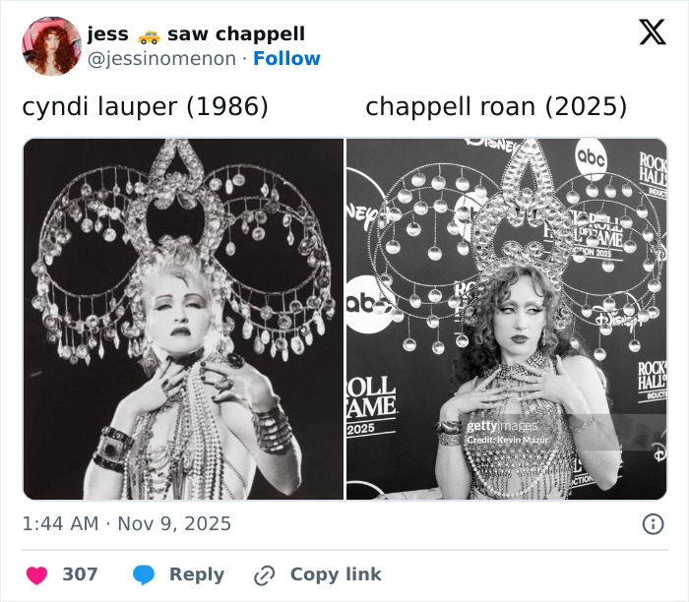Click the chain link icon
The image size is (689, 602).
coord(264,575)
